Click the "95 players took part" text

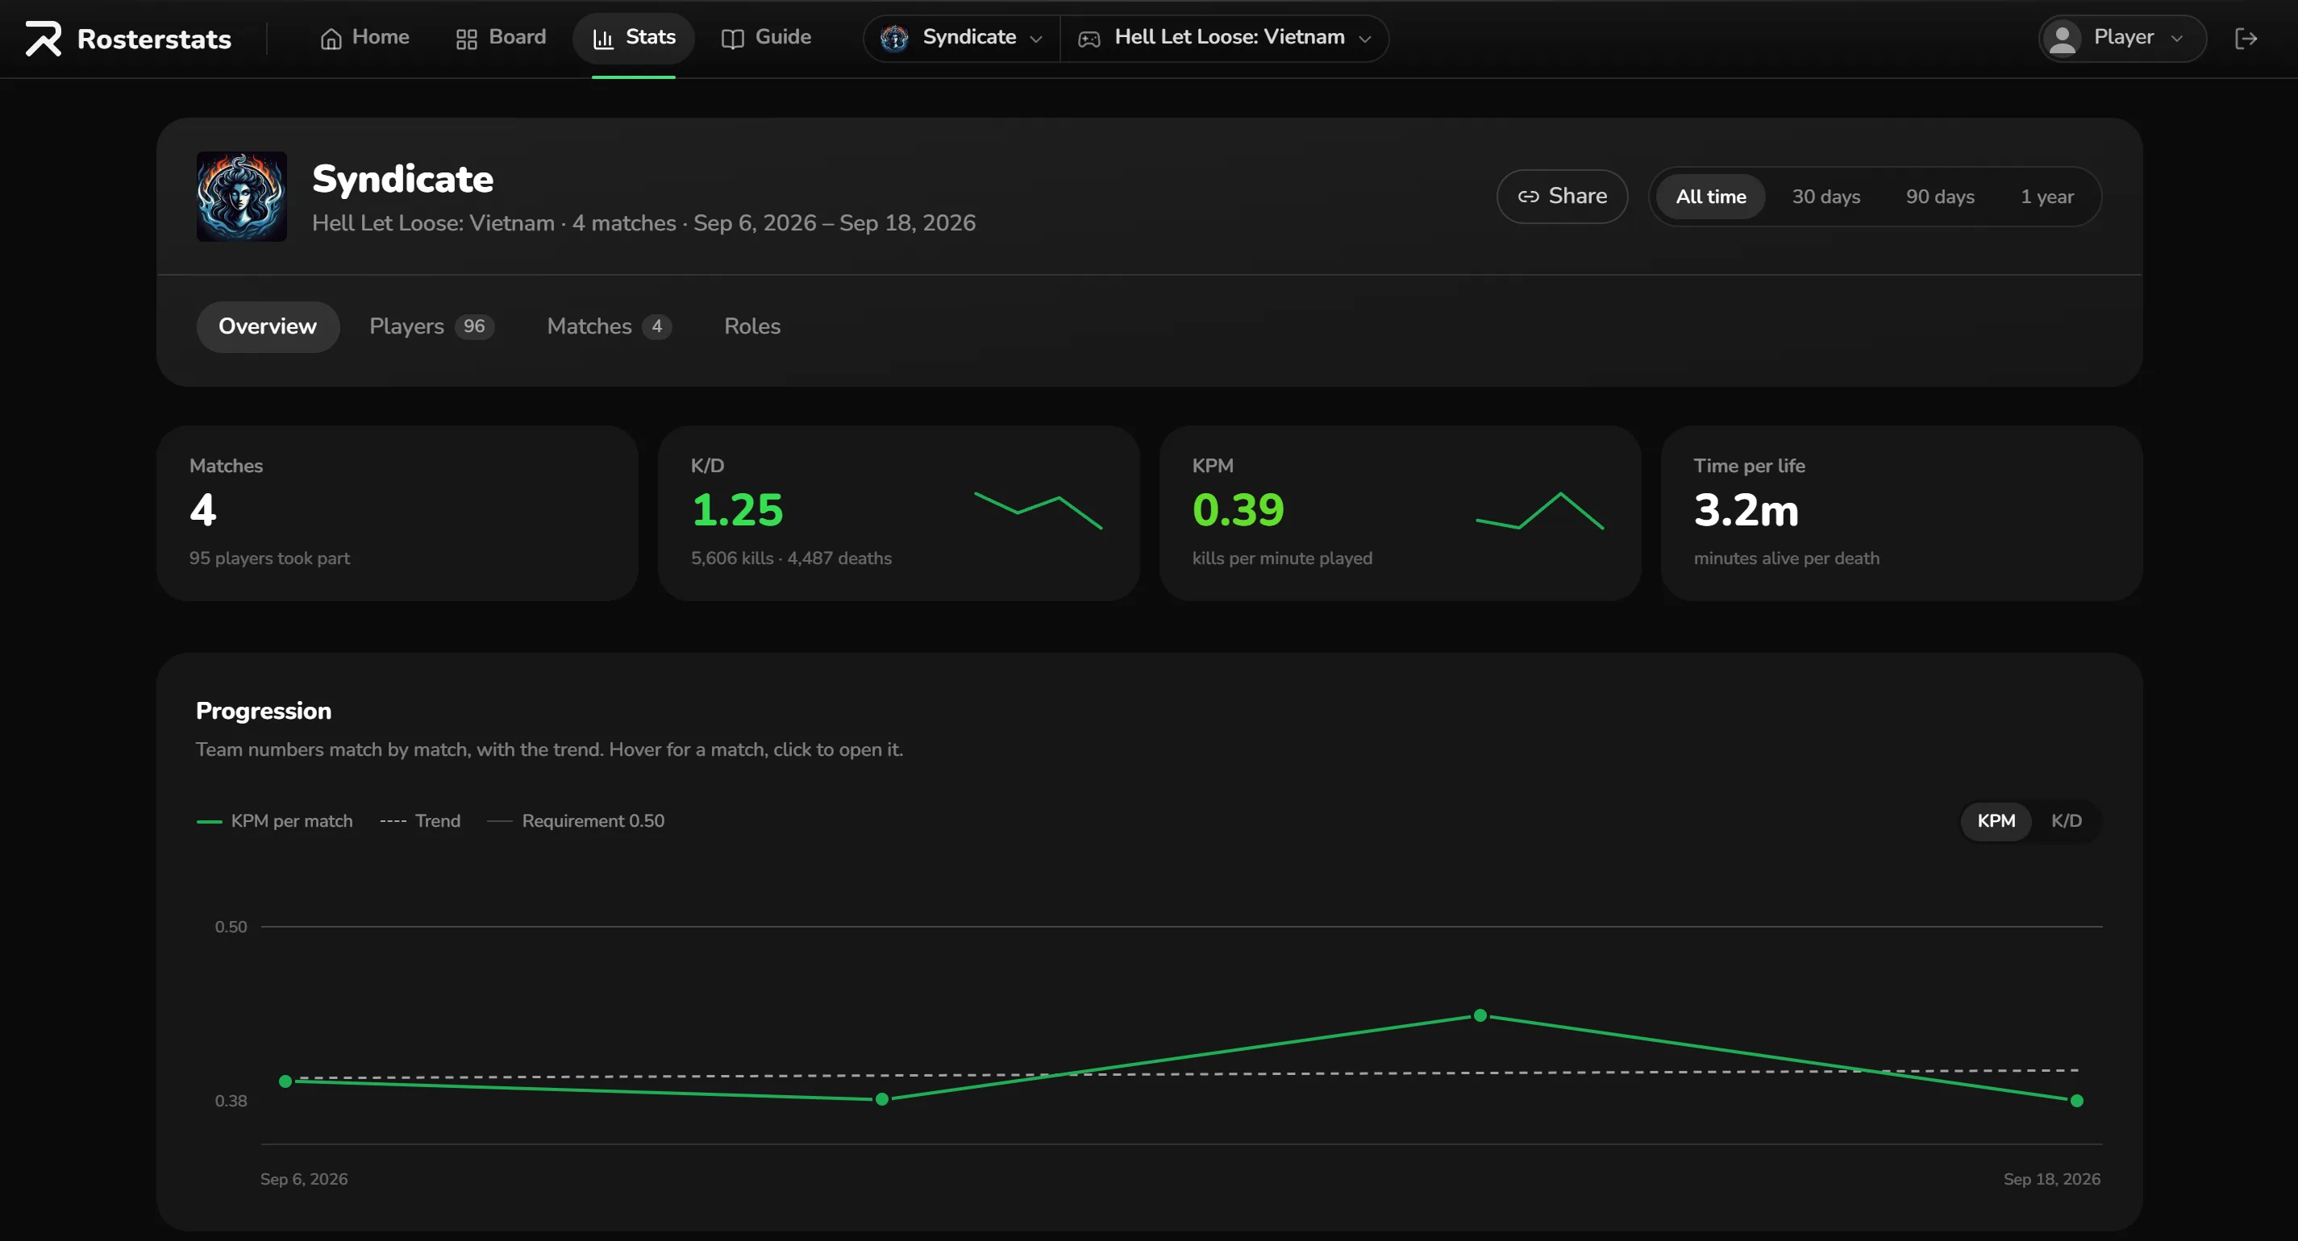click(x=269, y=558)
